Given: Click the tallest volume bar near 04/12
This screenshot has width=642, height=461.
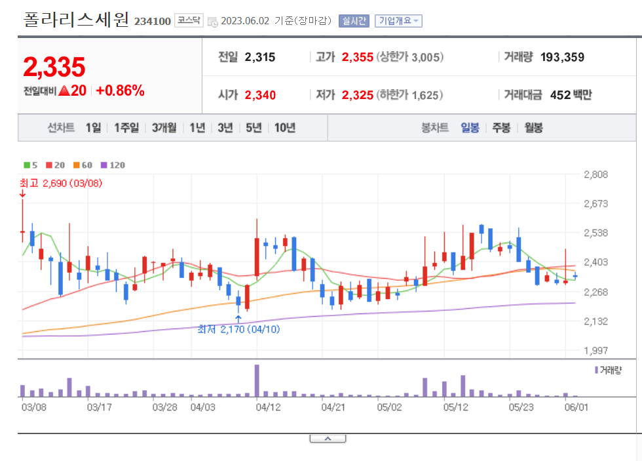Looking at the screenshot, I should tap(257, 381).
